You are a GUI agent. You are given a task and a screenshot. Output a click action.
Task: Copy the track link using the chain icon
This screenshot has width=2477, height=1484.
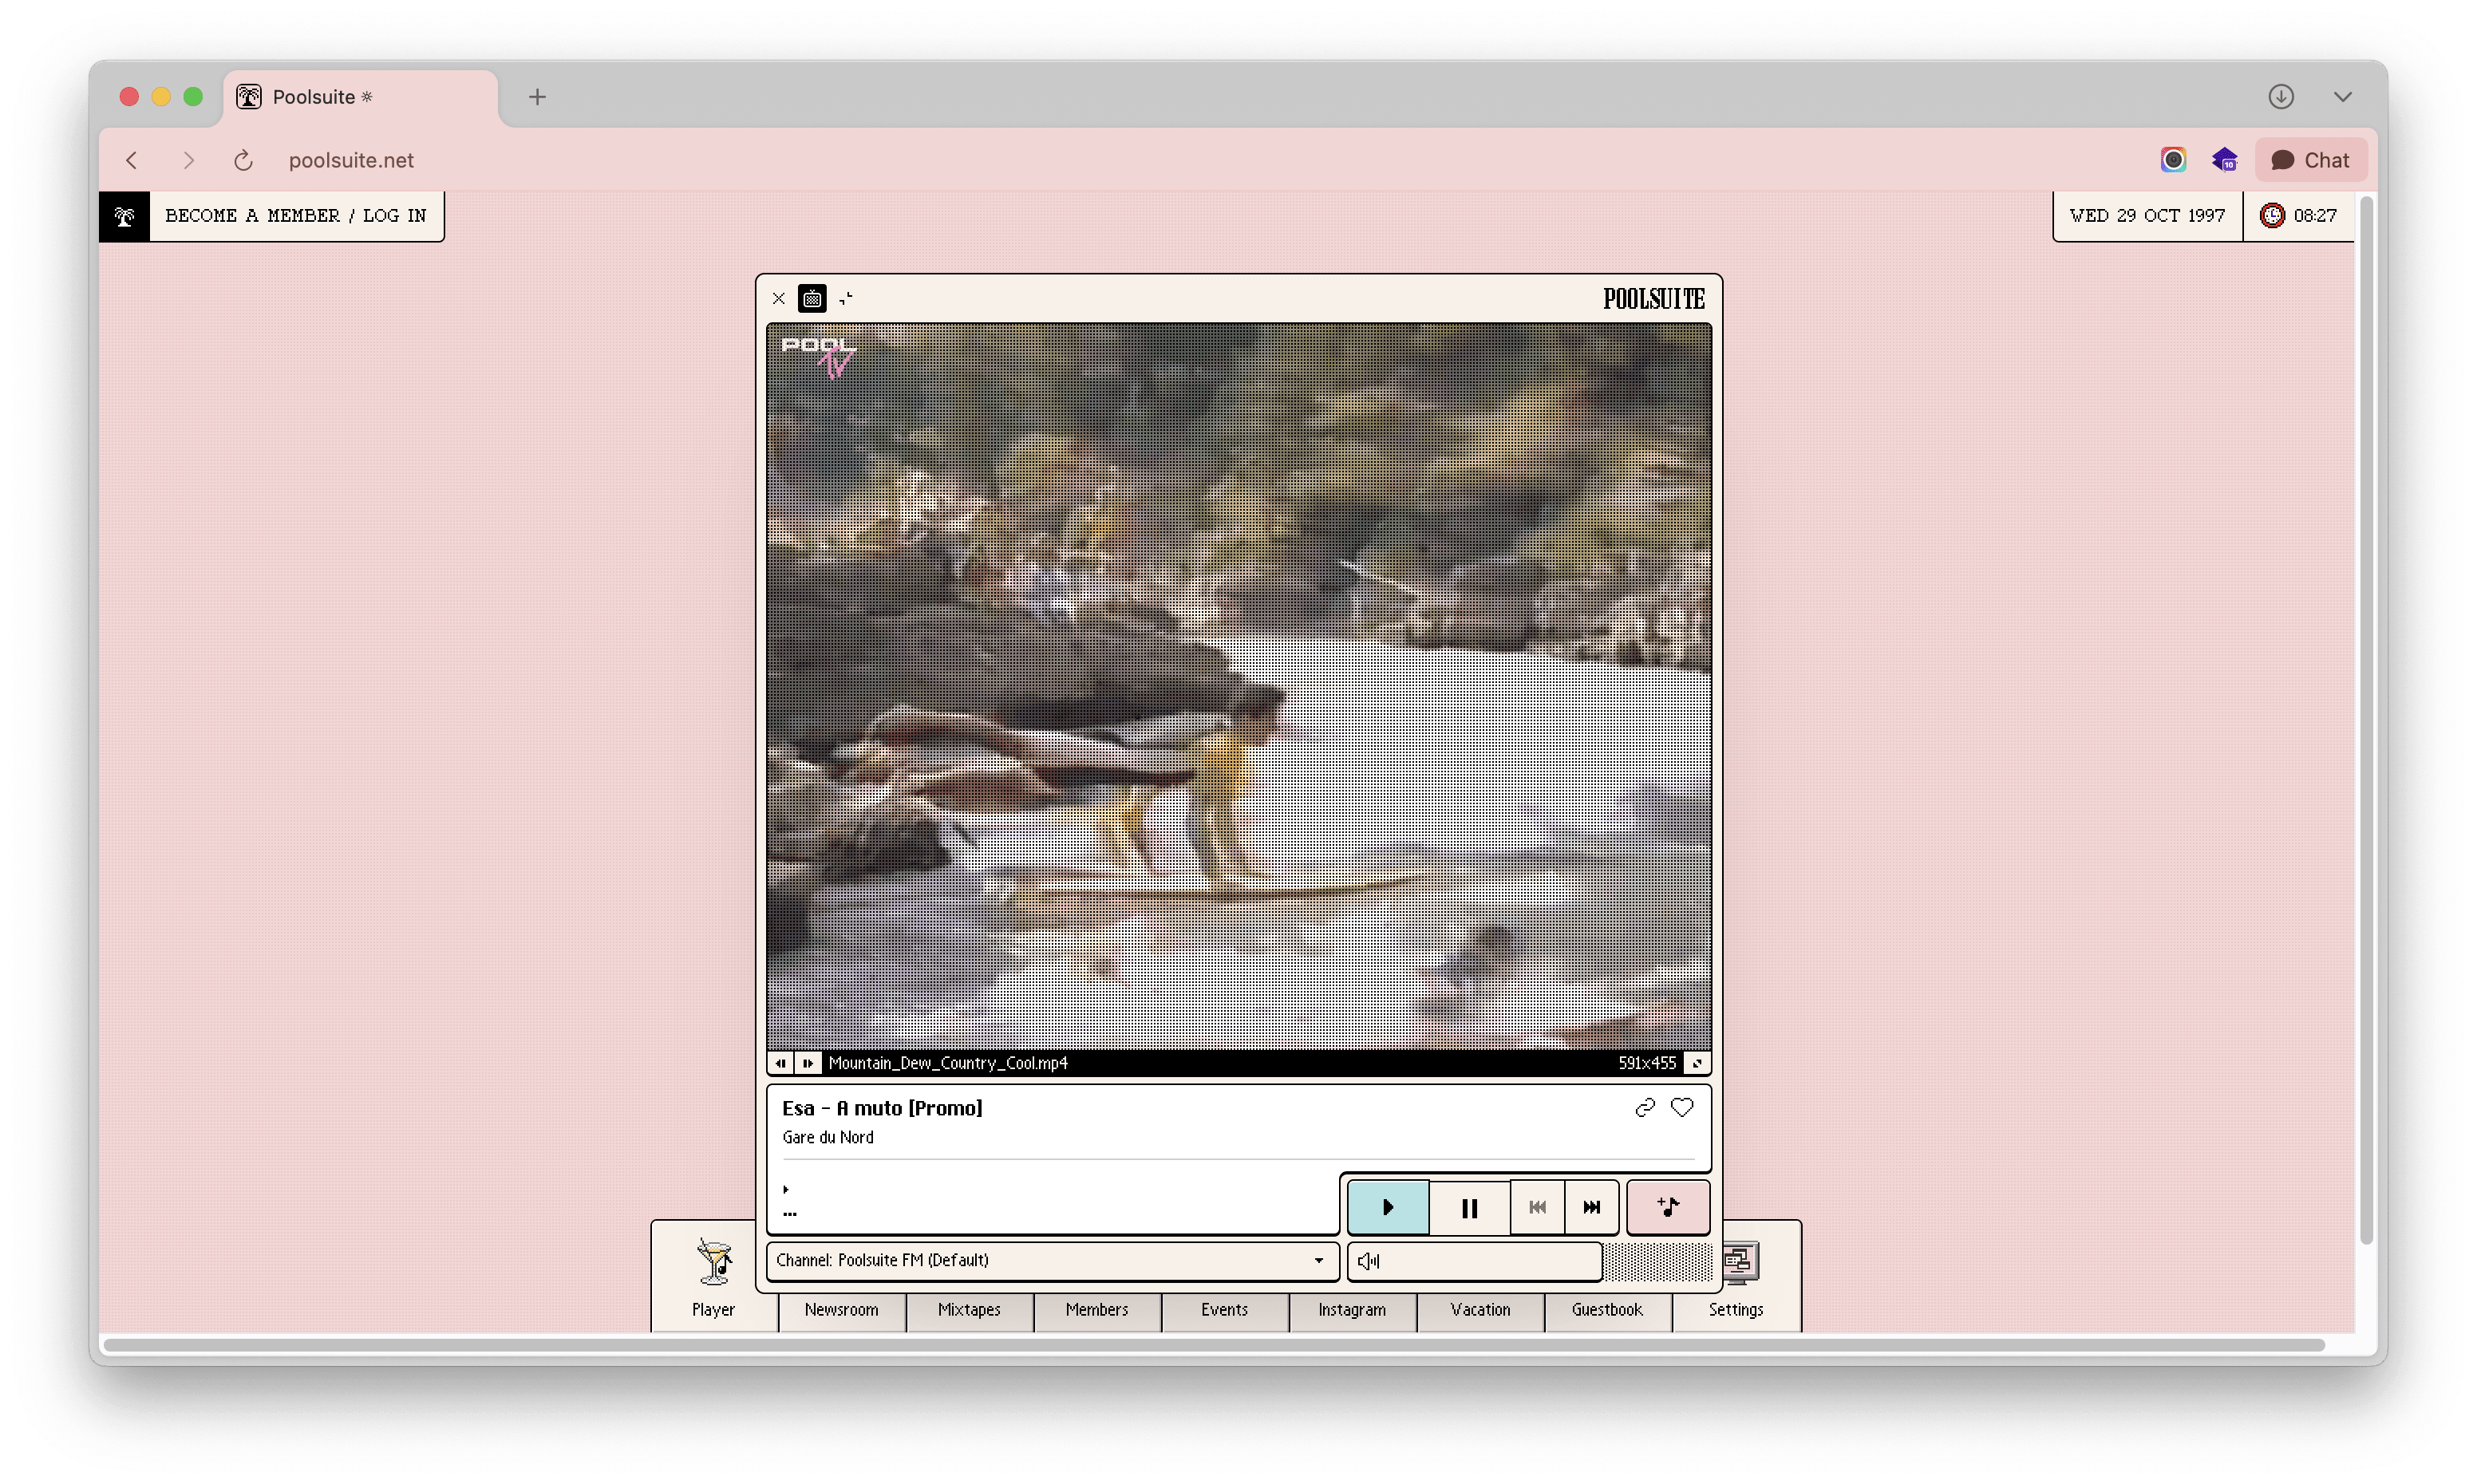[1644, 1107]
